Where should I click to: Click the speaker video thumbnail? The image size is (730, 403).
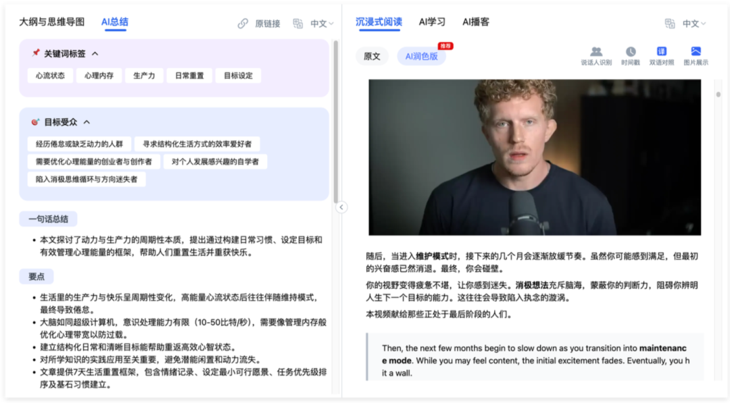coord(535,157)
